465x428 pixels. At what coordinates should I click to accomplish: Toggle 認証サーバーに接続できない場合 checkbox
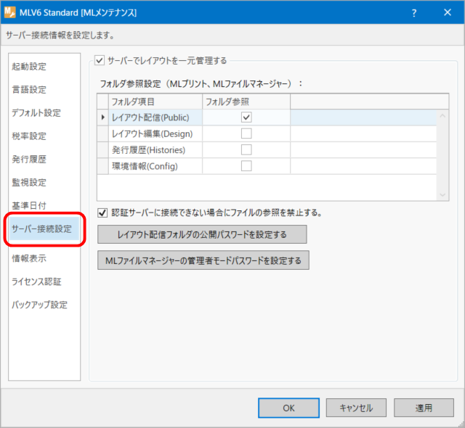coord(102,213)
